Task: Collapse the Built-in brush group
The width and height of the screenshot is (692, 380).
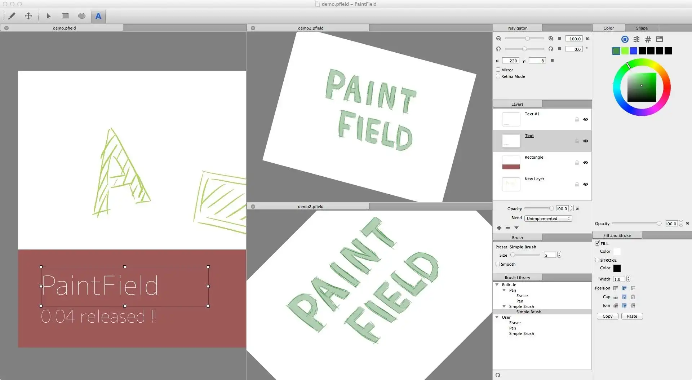Action: pos(497,285)
